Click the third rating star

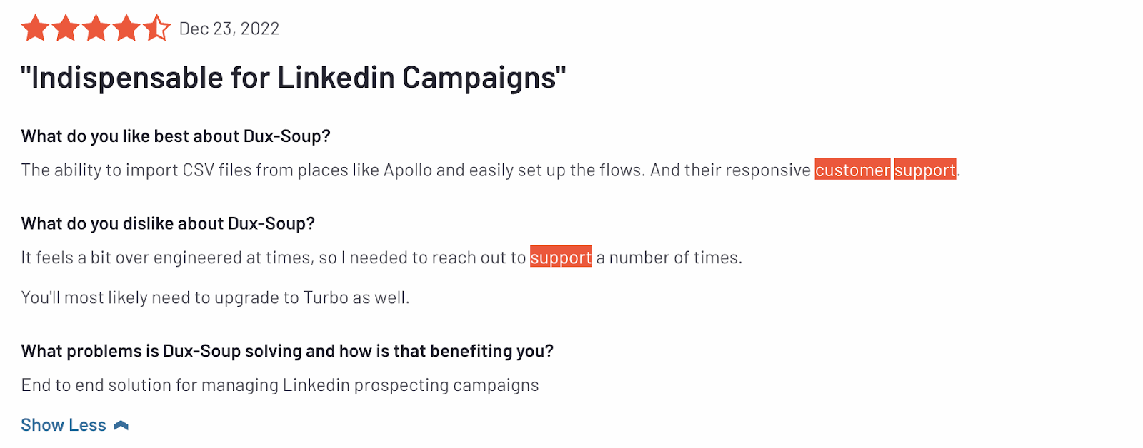(96, 29)
